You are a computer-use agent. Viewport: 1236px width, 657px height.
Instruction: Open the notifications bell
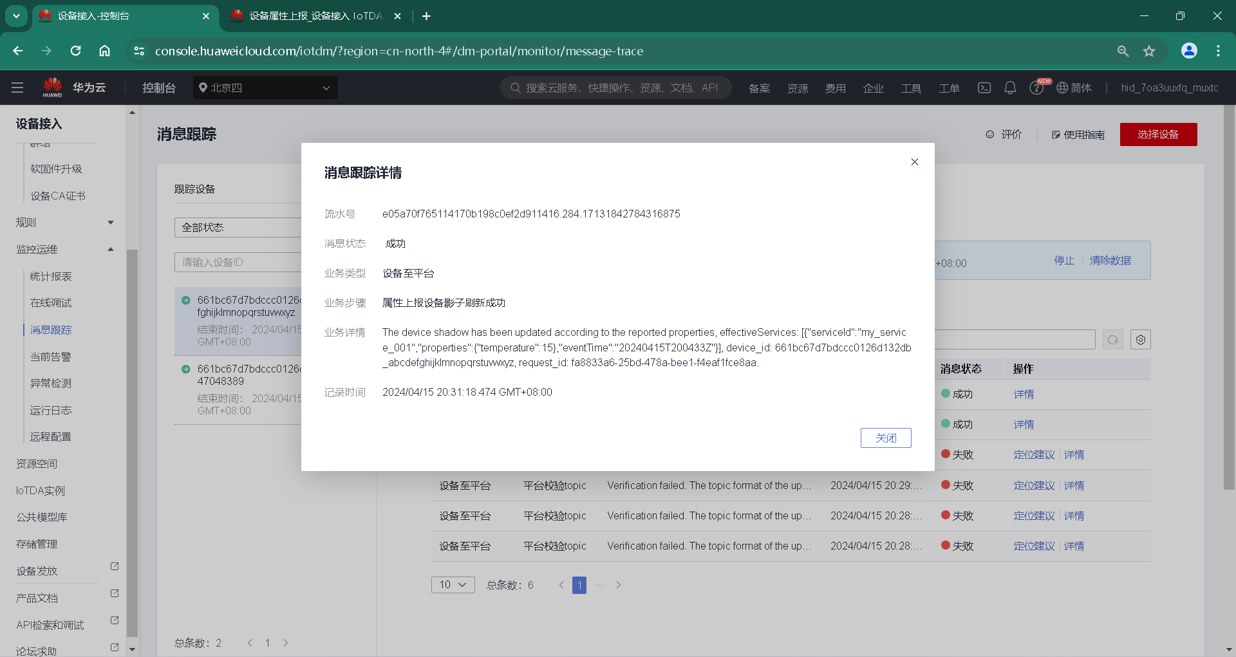click(1010, 88)
